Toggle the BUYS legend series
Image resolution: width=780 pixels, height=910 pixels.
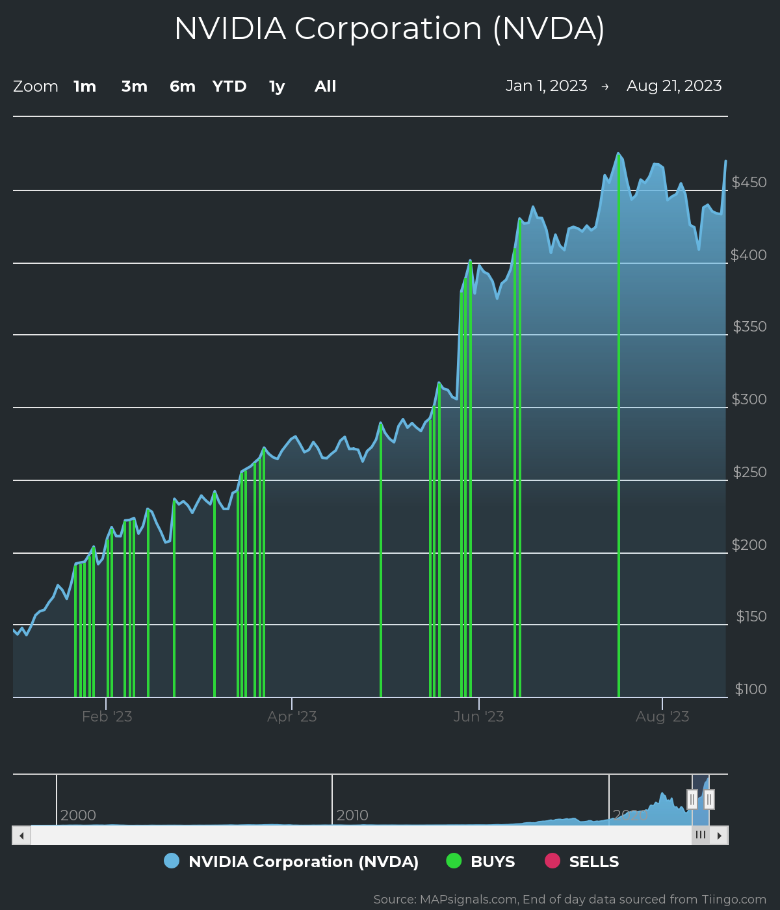point(480,861)
